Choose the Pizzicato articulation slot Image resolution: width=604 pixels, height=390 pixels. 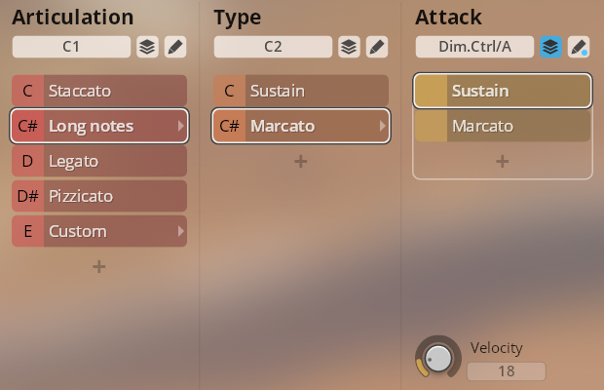point(99,196)
